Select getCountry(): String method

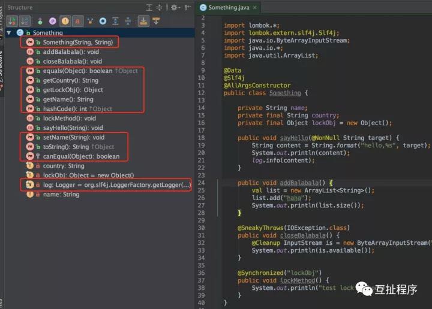click(71, 80)
